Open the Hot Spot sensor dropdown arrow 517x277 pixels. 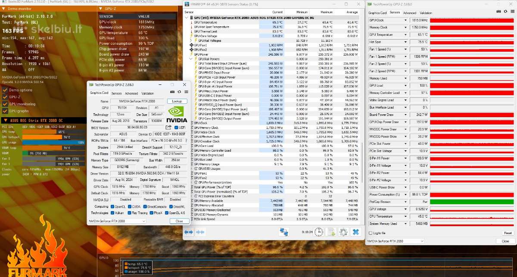pyautogui.click(x=405, y=42)
